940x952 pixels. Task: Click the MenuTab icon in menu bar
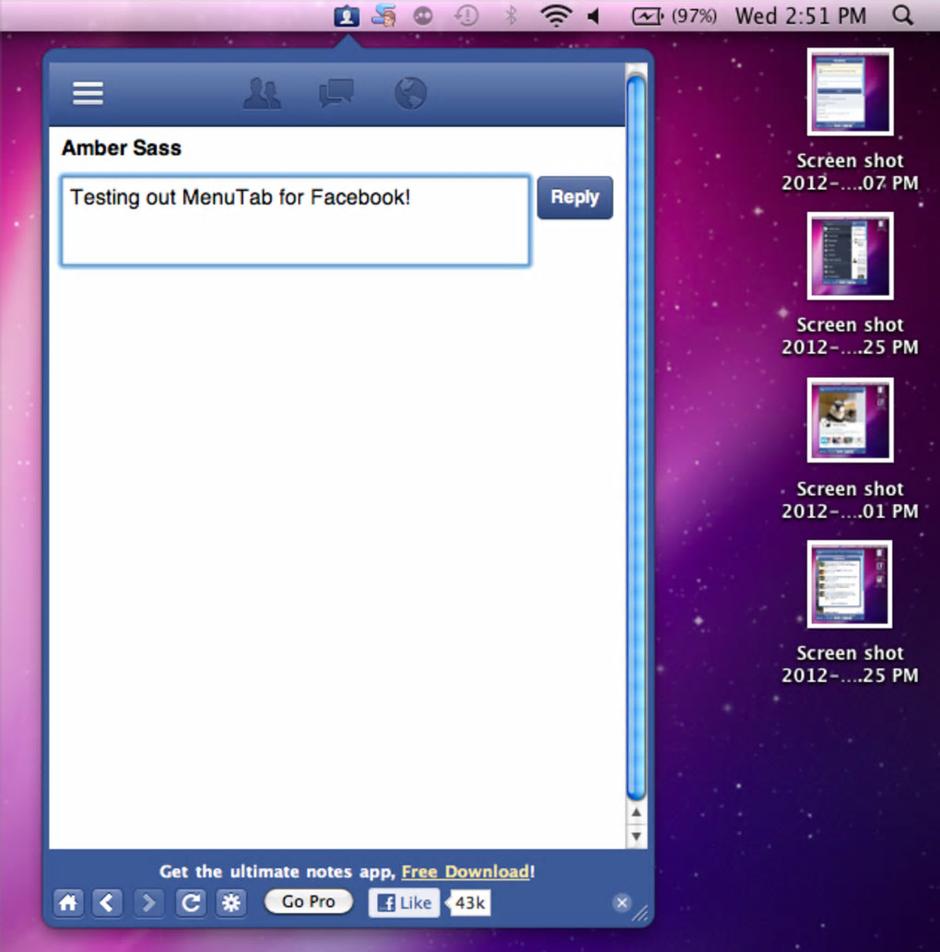(347, 16)
